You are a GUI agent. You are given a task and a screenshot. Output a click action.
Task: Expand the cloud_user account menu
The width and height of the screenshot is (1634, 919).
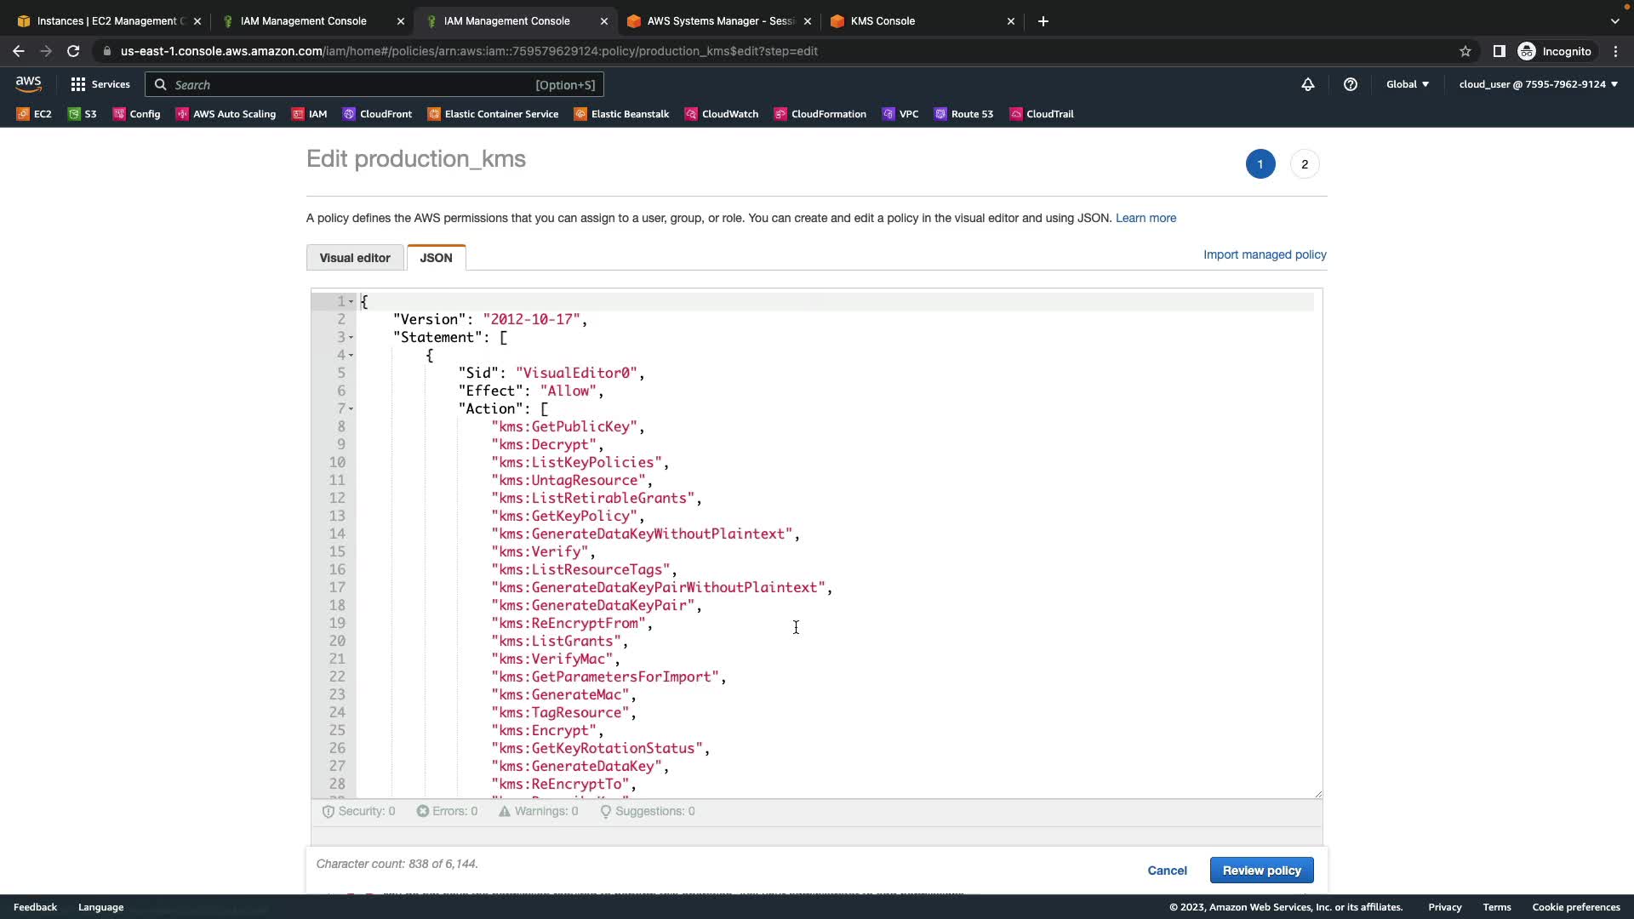[1538, 84]
